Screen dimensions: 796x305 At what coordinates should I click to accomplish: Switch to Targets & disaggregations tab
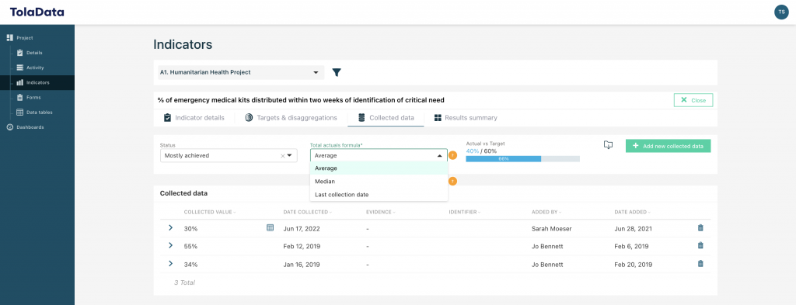(x=291, y=117)
